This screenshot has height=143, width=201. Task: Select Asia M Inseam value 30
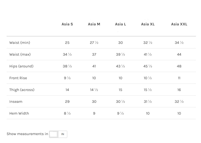[94, 101]
